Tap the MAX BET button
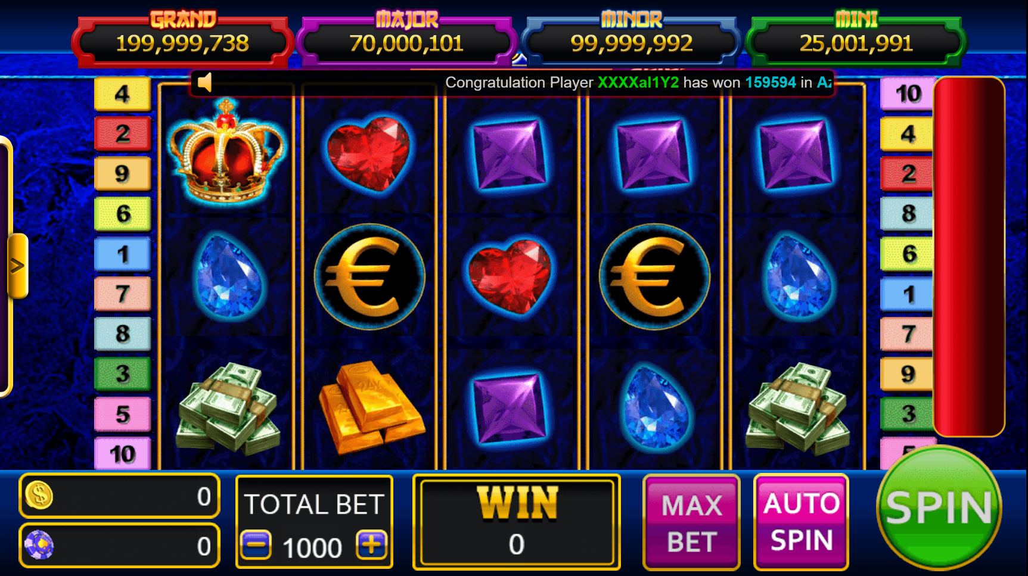1028x576 pixels. click(691, 522)
